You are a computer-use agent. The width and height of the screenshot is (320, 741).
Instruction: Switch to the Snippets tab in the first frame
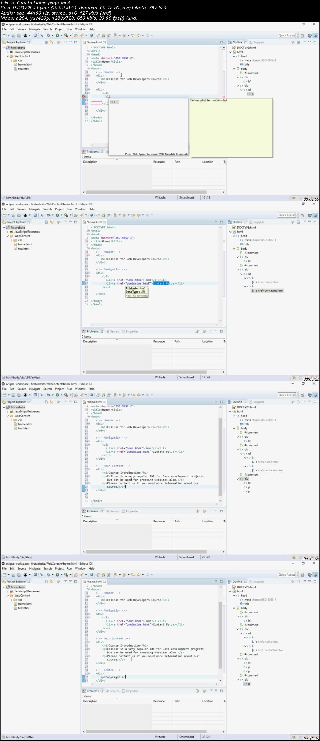tap(257, 43)
